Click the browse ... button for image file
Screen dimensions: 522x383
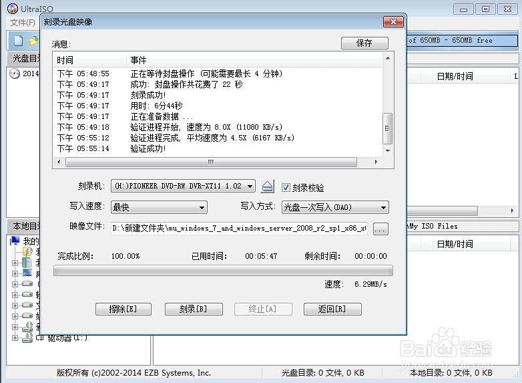[x=380, y=229]
